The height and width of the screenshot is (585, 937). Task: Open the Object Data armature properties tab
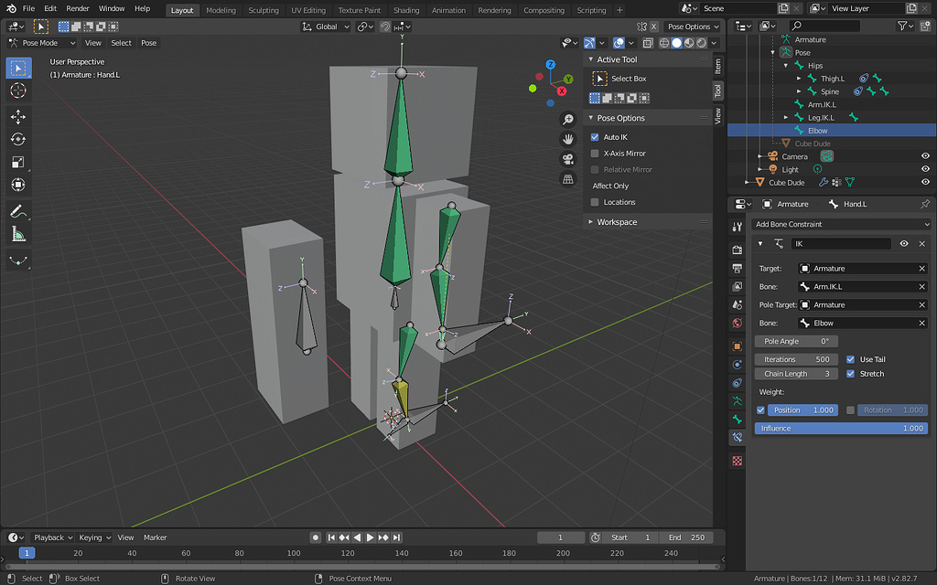pos(738,400)
